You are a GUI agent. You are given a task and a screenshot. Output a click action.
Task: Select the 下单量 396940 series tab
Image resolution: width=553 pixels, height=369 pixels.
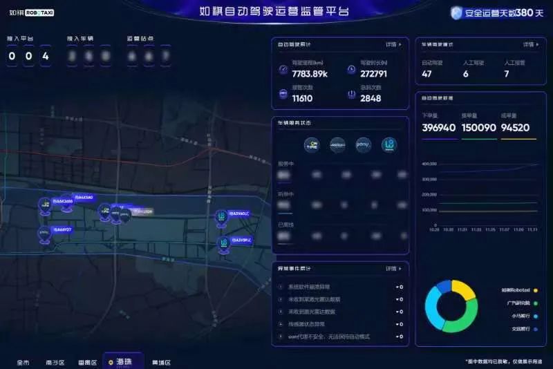click(439, 126)
